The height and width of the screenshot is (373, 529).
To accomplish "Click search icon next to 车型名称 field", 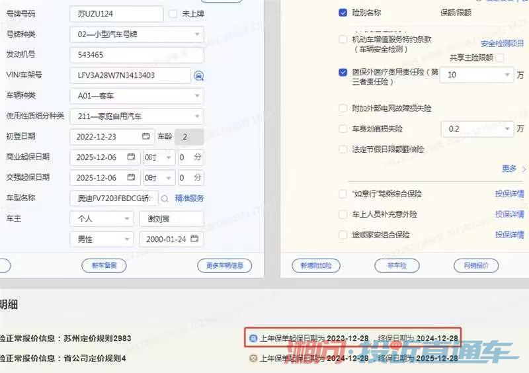I will click(x=165, y=198).
